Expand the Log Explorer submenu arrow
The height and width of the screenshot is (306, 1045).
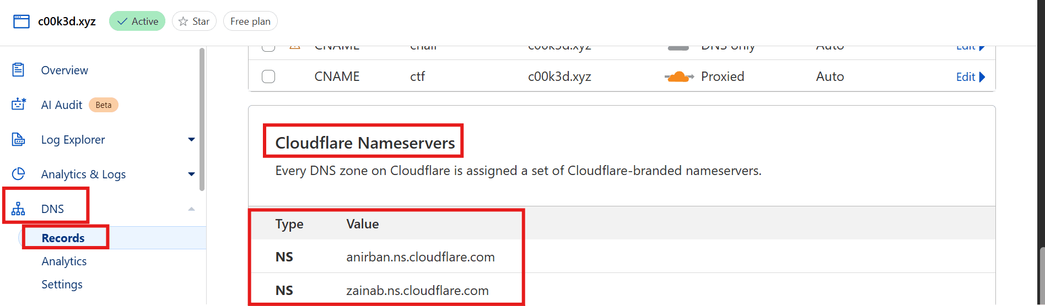click(191, 140)
